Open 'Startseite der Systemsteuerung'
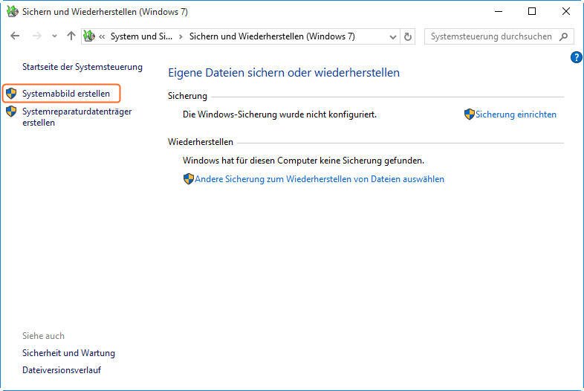Image resolution: width=584 pixels, height=391 pixels. point(82,67)
